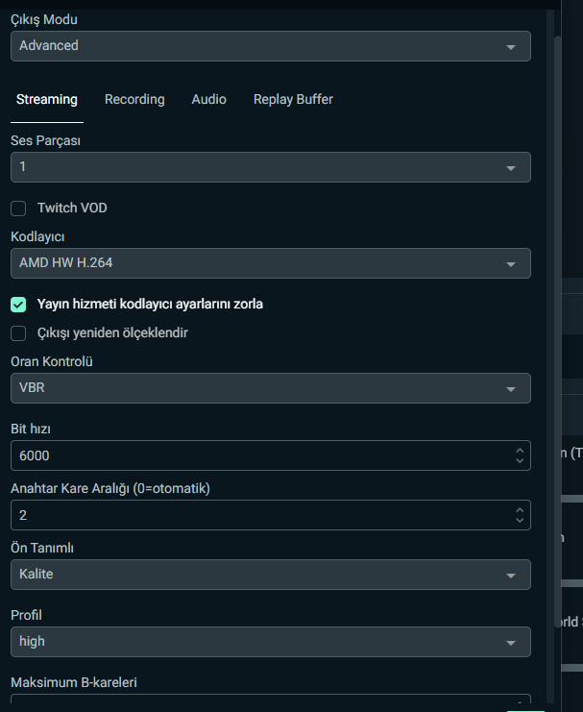The image size is (583, 712).
Task: Click the Bit hızı input field
Action: tap(259, 455)
